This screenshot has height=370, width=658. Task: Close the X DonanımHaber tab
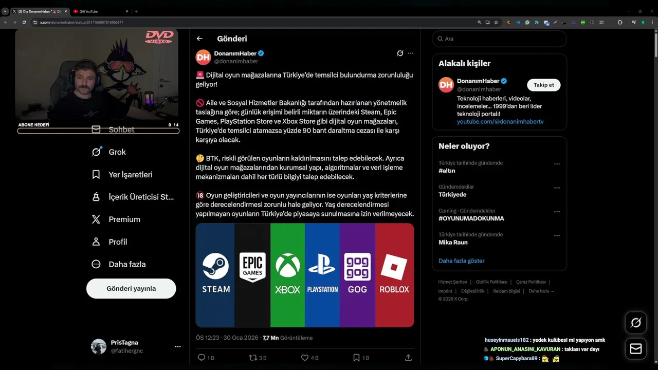pos(66,11)
